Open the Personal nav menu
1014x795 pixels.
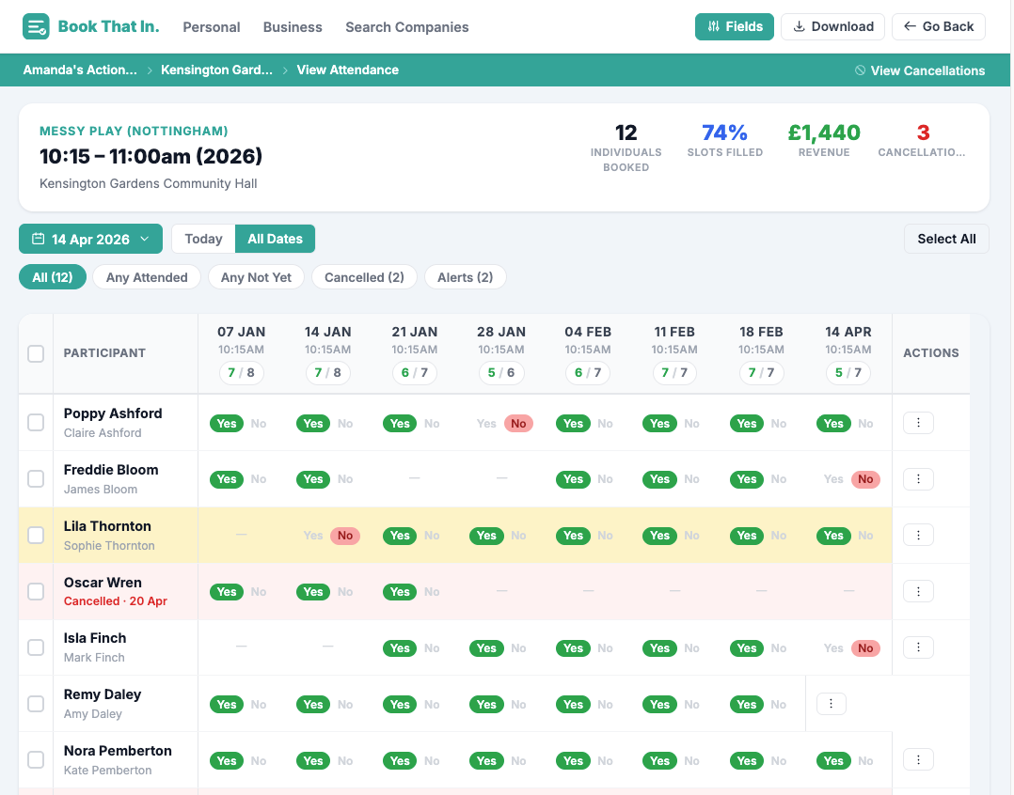[212, 27]
